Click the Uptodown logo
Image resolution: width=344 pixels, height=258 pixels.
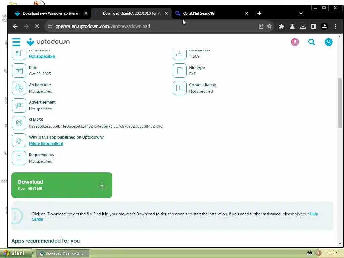[x=48, y=42]
